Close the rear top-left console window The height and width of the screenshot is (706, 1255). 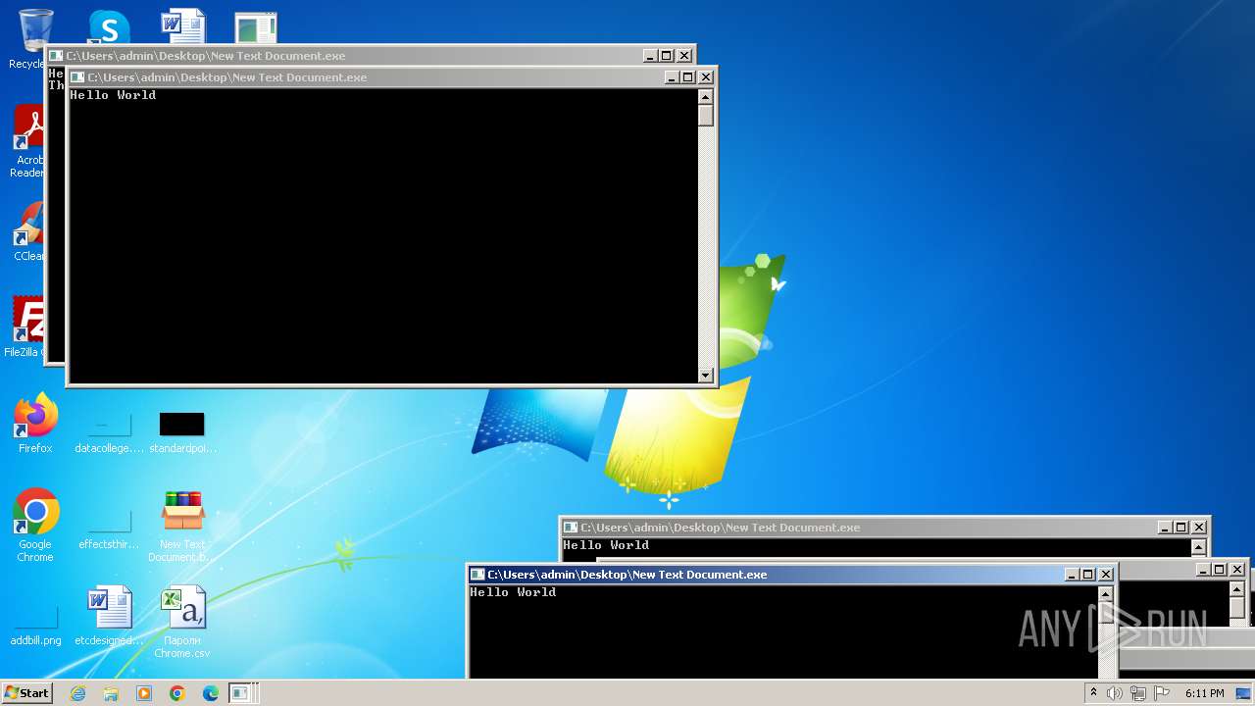684,56
